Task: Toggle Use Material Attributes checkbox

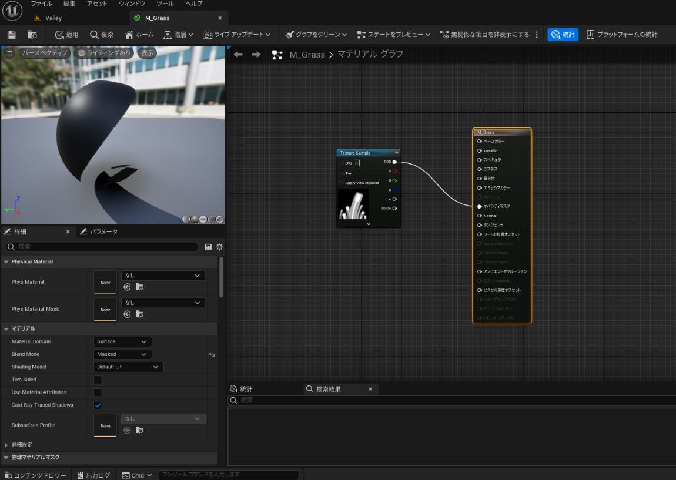Action: pos(98,392)
